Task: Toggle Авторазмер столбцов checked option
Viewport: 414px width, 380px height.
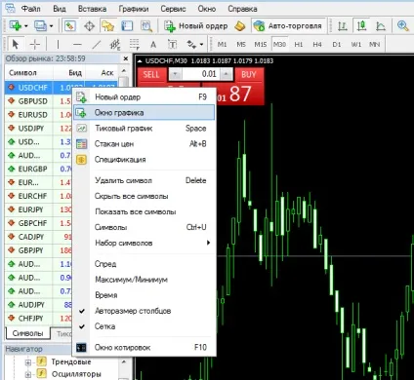Action: 145,311
